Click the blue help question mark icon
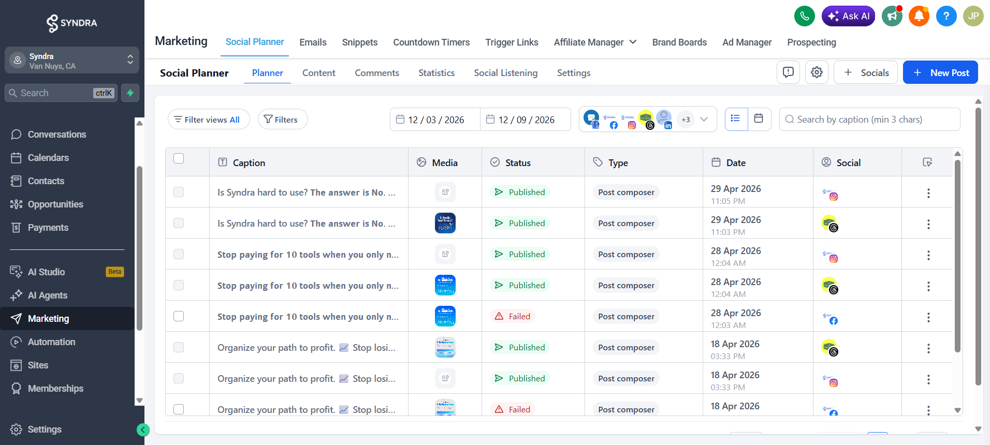This screenshot has height=445, width=990. [946, 16]
